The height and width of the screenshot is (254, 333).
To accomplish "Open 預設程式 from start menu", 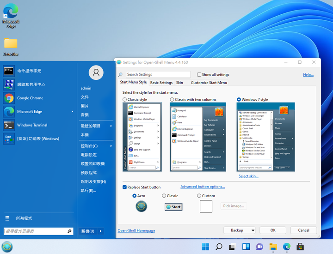I will point(89,173).
